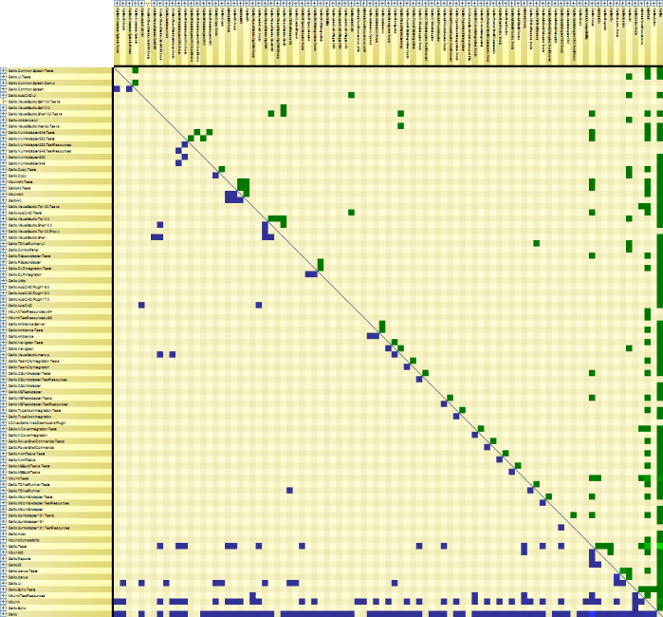Screen dimensions: 663x617
Task: Expand the Gallio.UI.Tests row node
Action: (3, 77)
